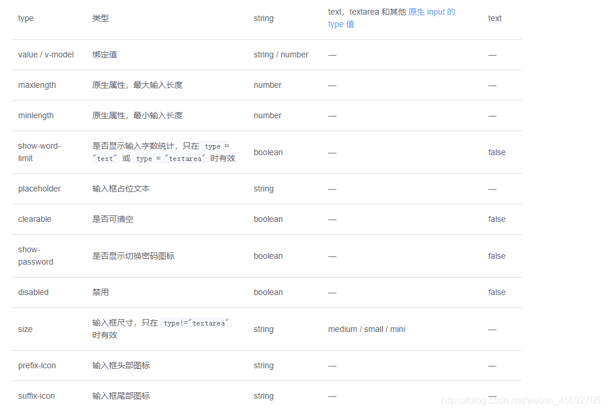This screenshot has width=606, height=411.
Task: Click the 'disabled' attribute name
Action: point(33,292)
